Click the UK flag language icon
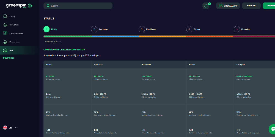This screenshot has width=275, height=137. pos(5,127)
